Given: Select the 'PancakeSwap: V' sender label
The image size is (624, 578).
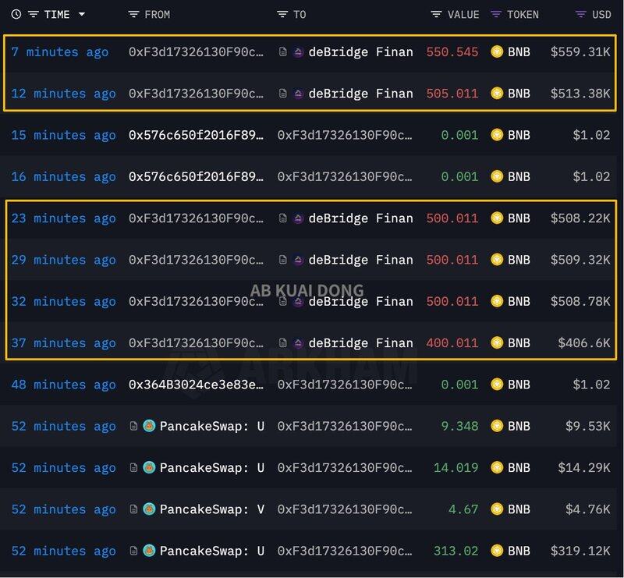Looking at the screenshot, I should click(x=212, y=509).
